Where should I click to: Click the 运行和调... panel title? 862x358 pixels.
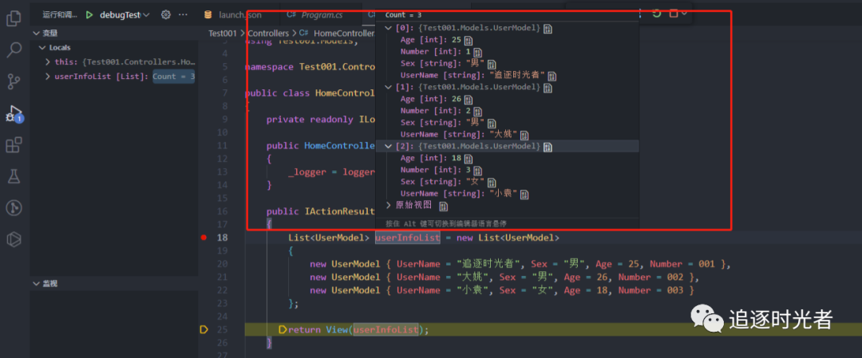(60, 15)
